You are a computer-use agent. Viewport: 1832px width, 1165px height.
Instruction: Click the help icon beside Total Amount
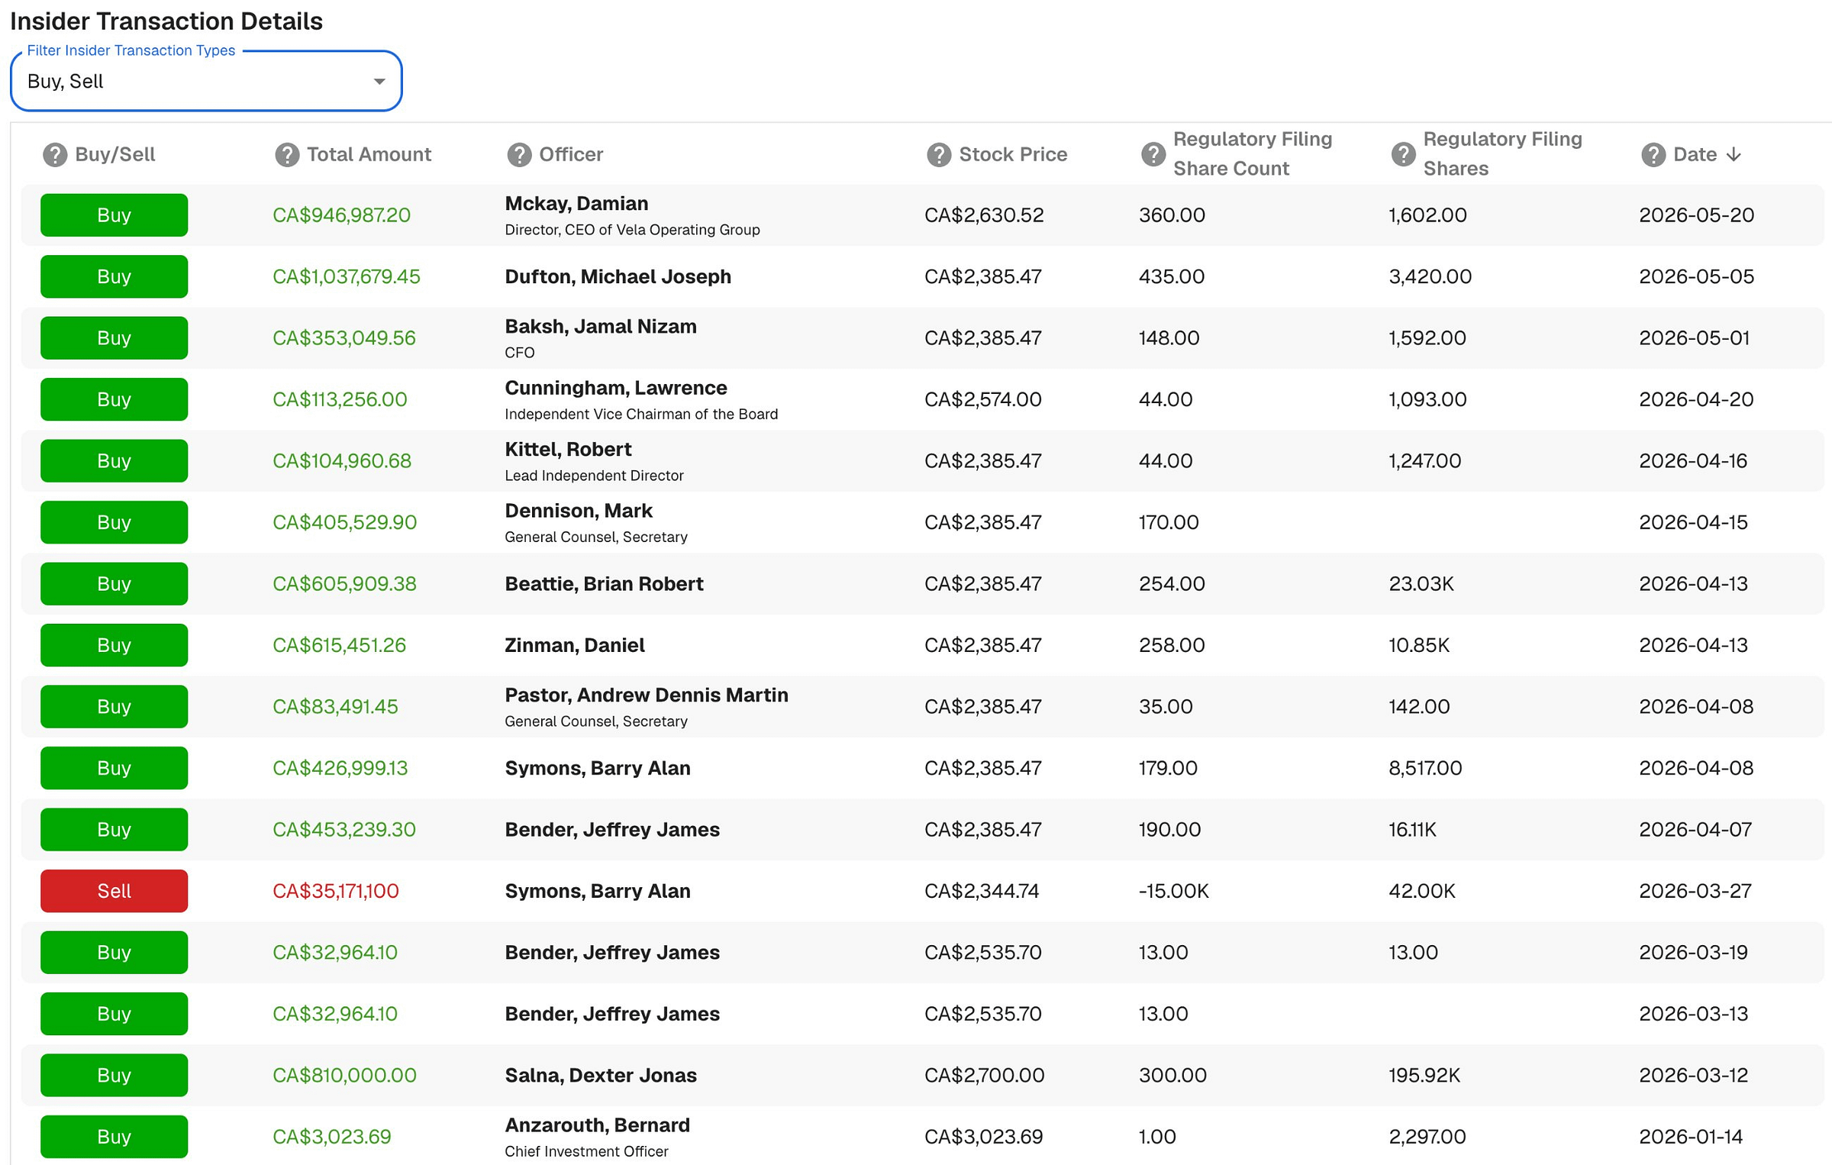tap(287, 155)
